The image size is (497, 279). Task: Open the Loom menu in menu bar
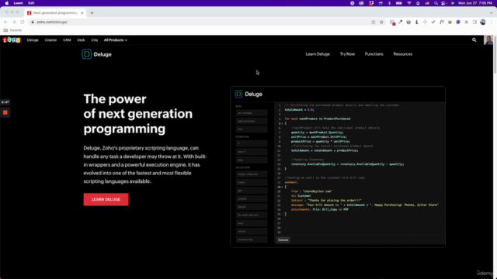coord(19,3)
